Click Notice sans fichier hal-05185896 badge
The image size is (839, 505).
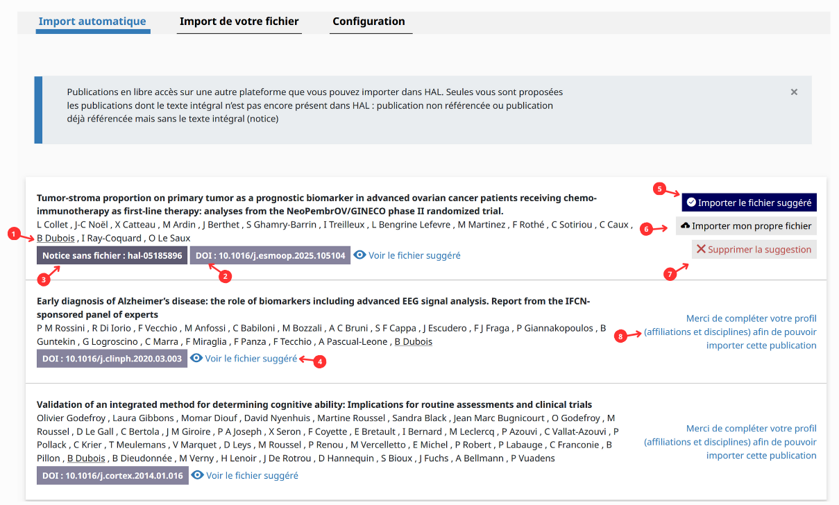[x=112, y=255]
